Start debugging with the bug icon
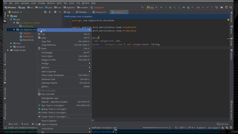The height and width of the screenshot is (134, 238). (x=170, y=7)
